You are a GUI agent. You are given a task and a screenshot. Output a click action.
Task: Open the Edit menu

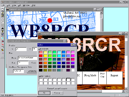tap(8, 5)
